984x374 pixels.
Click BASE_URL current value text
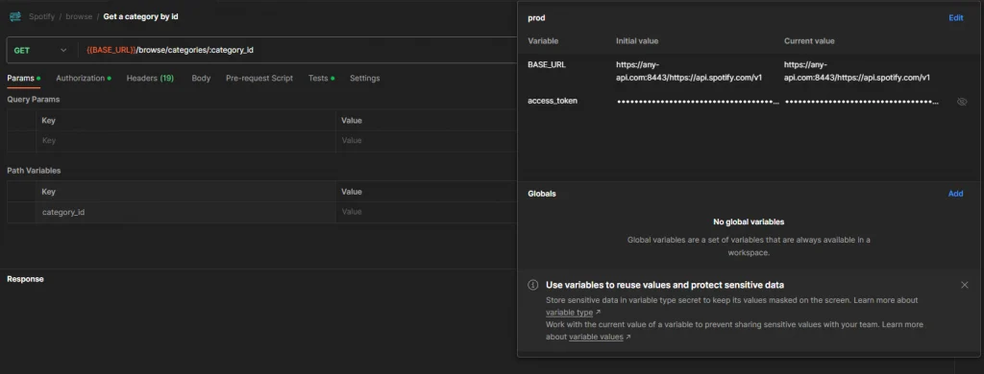(857, 71)
